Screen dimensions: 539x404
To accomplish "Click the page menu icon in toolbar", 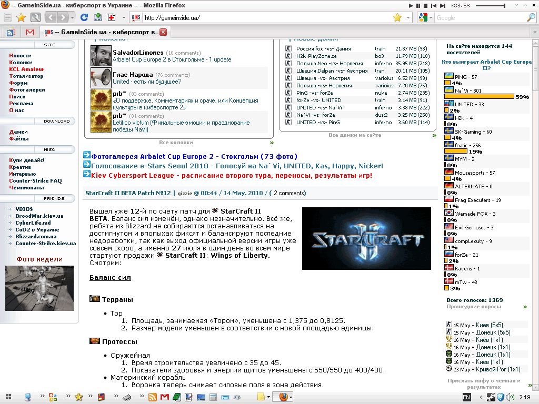I will pyautogui.click(x=8, y=17).
